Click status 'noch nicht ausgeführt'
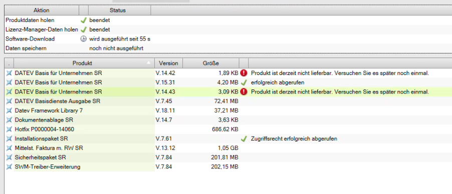The width and height of the screenshot is (452, 194). click(x=116, y=48)
